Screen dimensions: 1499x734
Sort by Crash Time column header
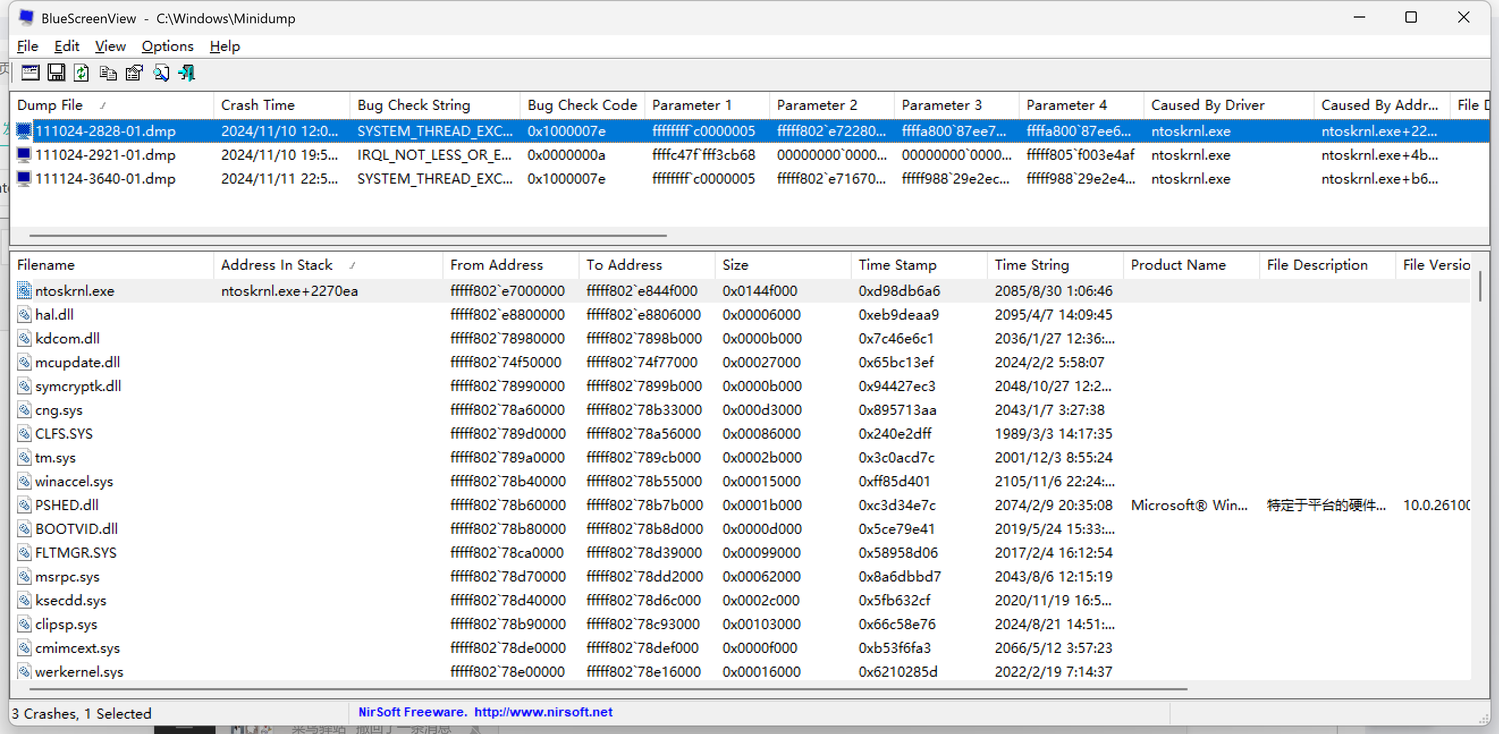coord(282,105)
